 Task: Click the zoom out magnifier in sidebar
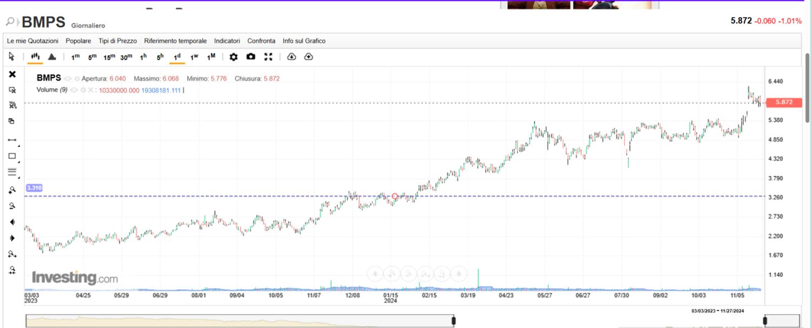click(x=12, y=206)
